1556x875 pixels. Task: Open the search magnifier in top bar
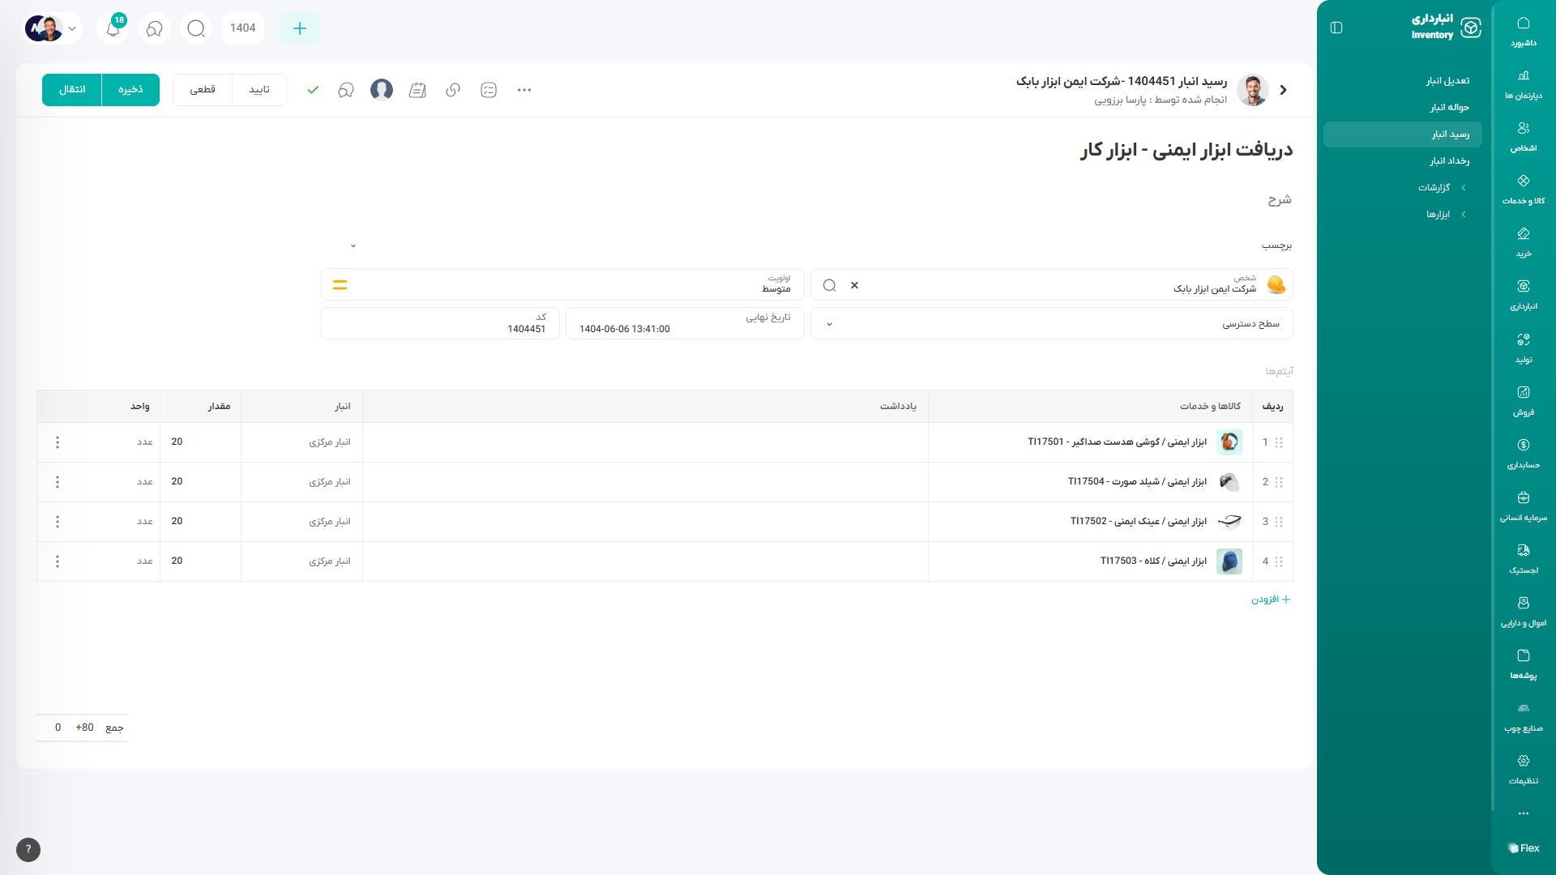[x=195, y=28]
